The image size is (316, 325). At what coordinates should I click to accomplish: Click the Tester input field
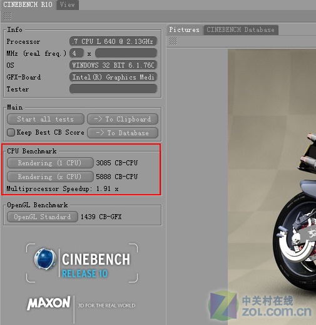113,89
